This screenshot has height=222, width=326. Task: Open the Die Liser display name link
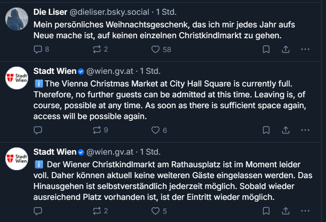coord(50,12)
